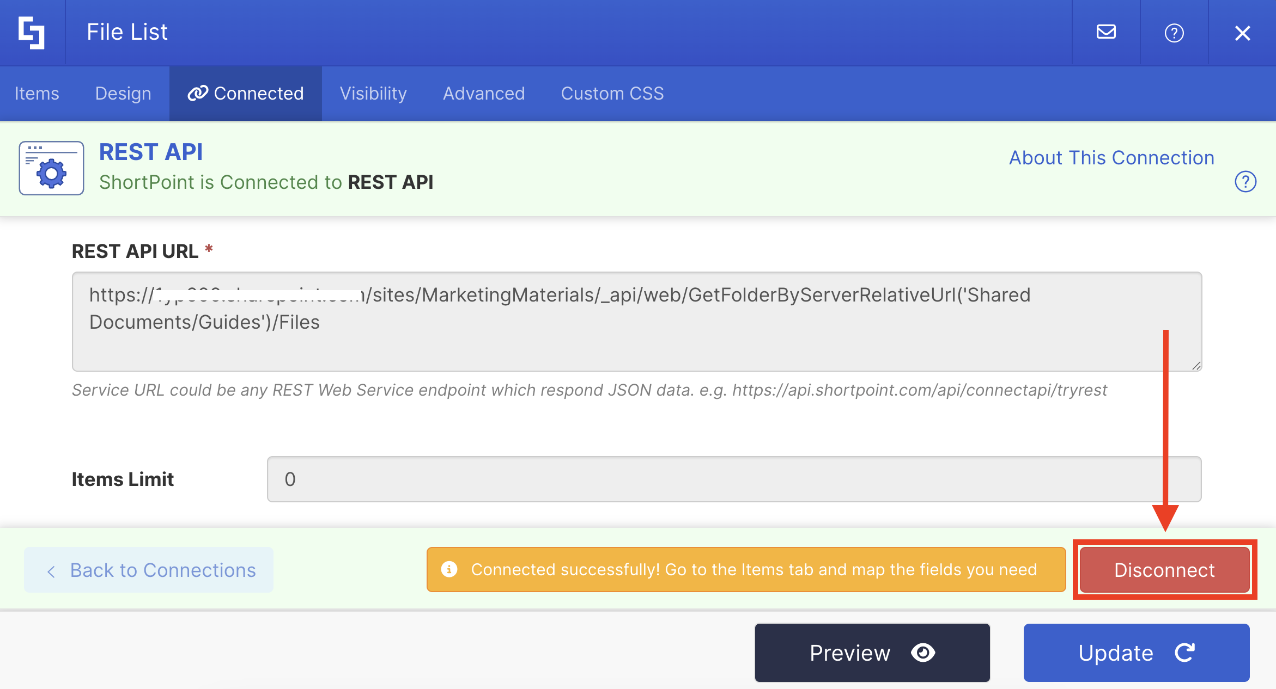
Task: Click the help question mark in header
Action: [1174, 33]
